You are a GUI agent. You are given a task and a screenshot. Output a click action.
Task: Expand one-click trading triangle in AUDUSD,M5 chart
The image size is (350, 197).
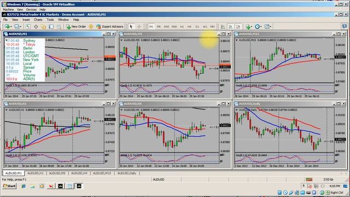[x=121, y=40]
